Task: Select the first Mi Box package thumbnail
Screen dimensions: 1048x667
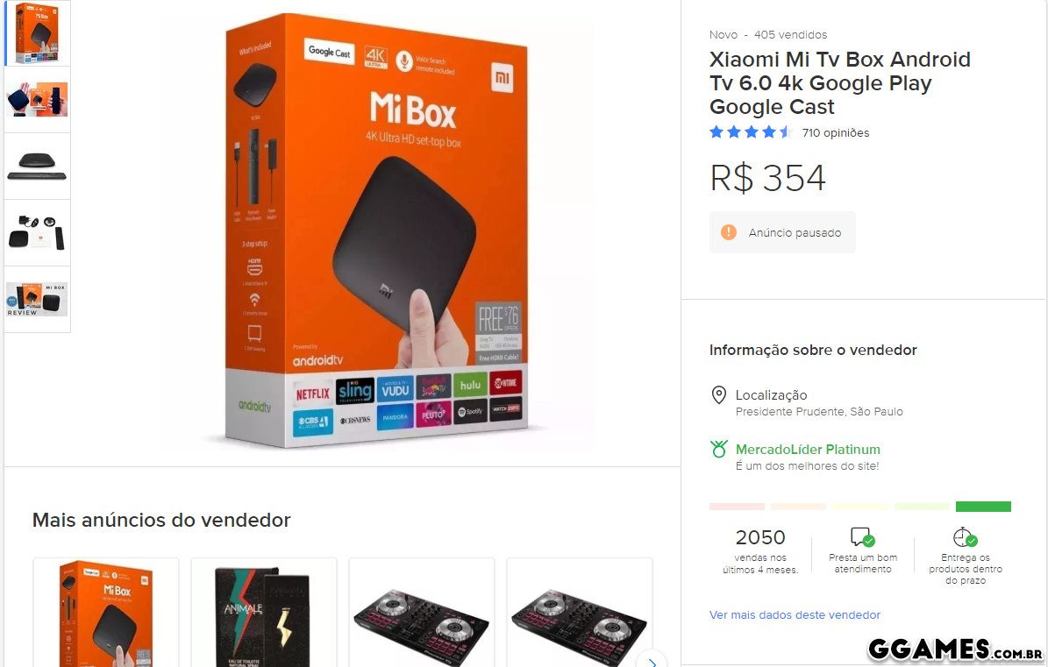Action: point(38,32)
